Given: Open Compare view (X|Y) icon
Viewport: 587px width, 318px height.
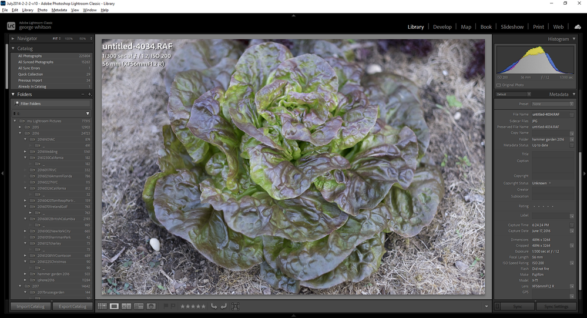Looking at the screenshot, I should point(126,306).
